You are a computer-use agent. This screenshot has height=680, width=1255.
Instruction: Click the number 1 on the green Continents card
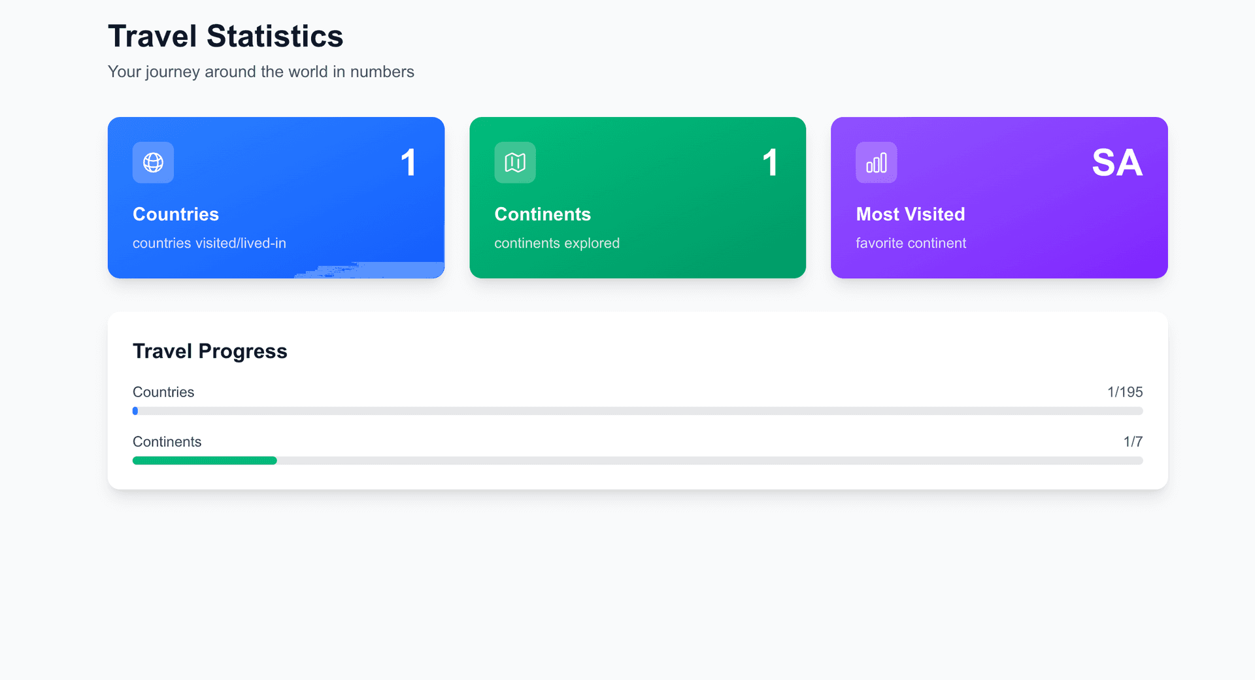770,163
